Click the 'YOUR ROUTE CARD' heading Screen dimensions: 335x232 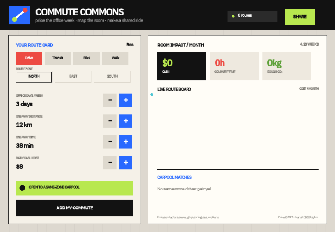click(x=35, y=45)
